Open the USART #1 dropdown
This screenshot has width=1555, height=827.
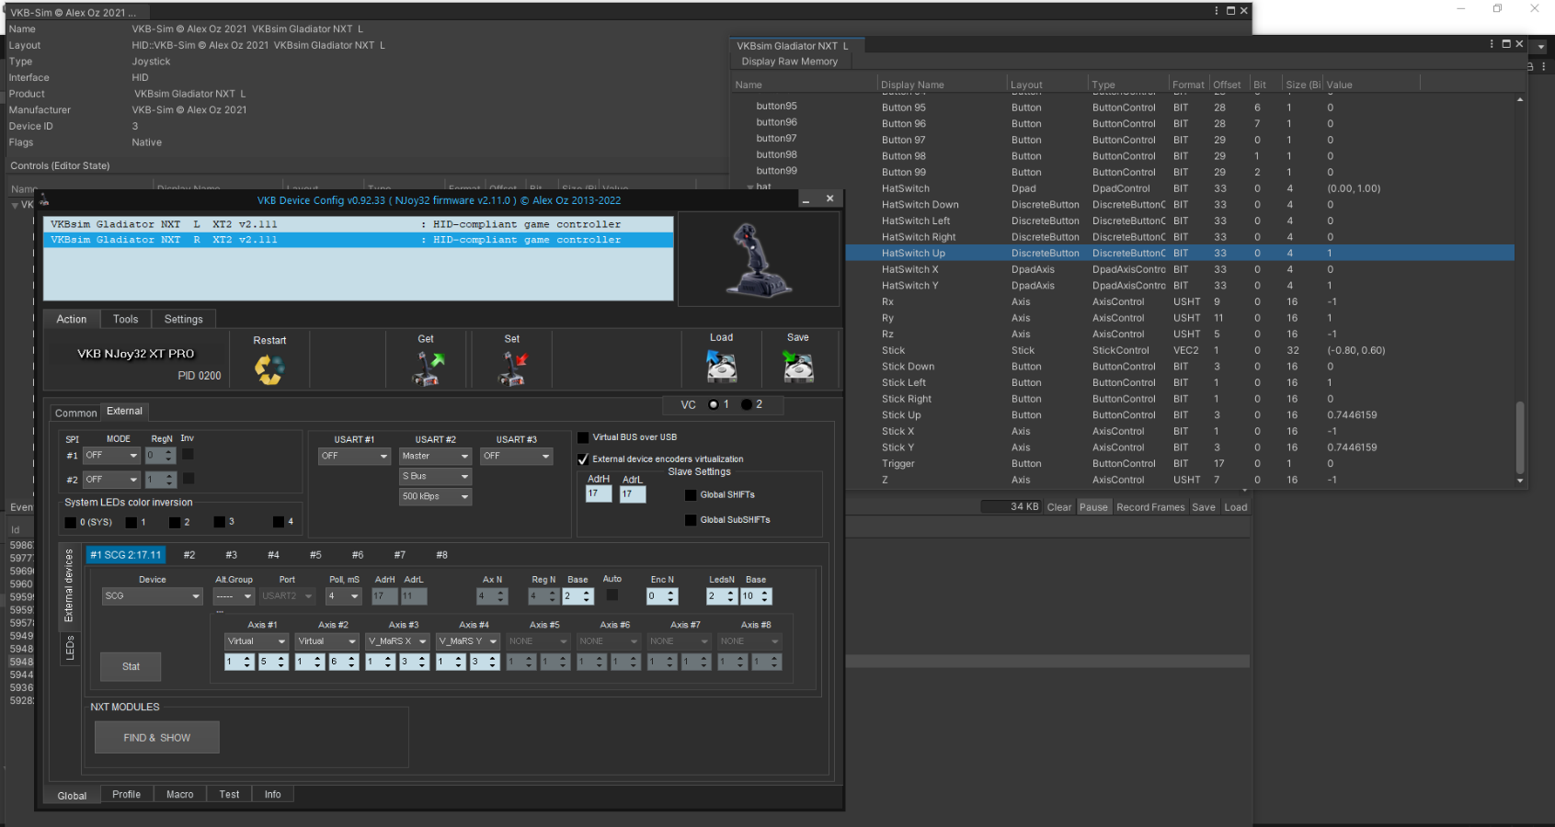pyautogui.click(x=355, y=456)
